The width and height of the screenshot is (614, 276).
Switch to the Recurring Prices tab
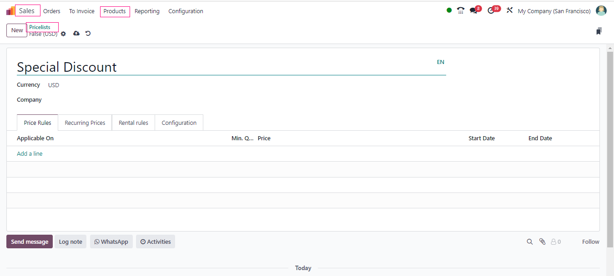point(85,123)
